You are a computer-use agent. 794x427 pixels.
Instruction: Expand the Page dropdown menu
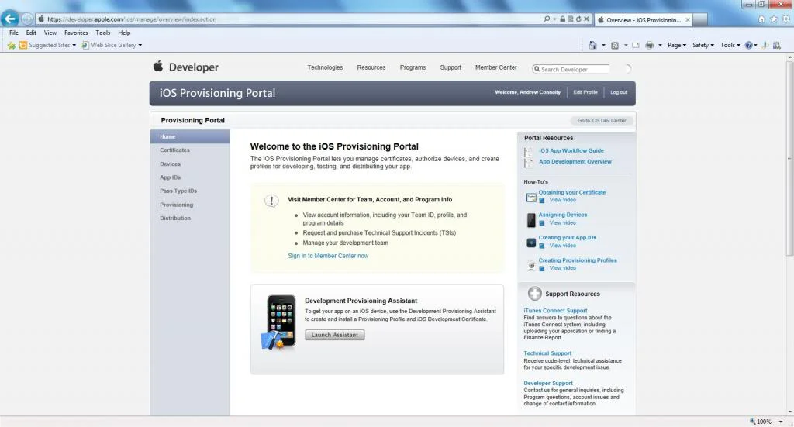677,45
